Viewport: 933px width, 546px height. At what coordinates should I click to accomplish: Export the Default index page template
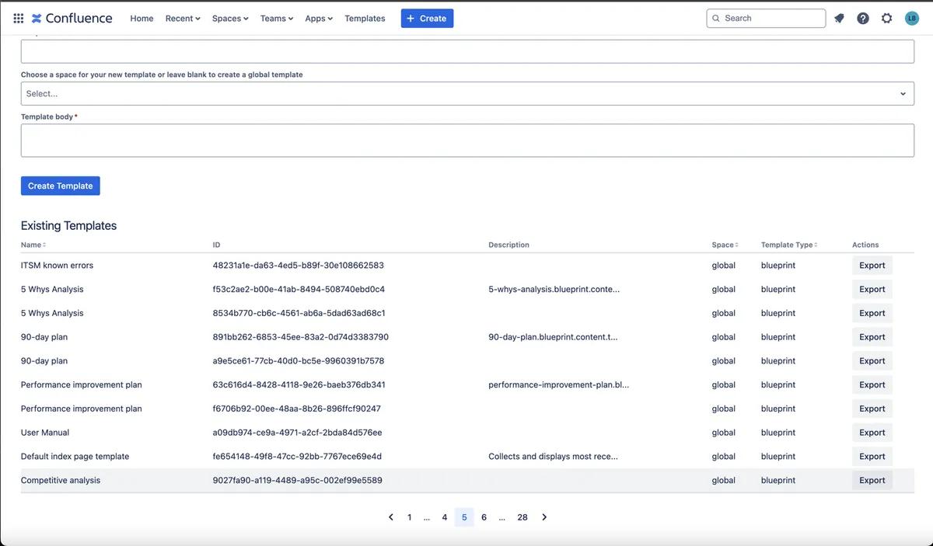(x=872, y=457)
